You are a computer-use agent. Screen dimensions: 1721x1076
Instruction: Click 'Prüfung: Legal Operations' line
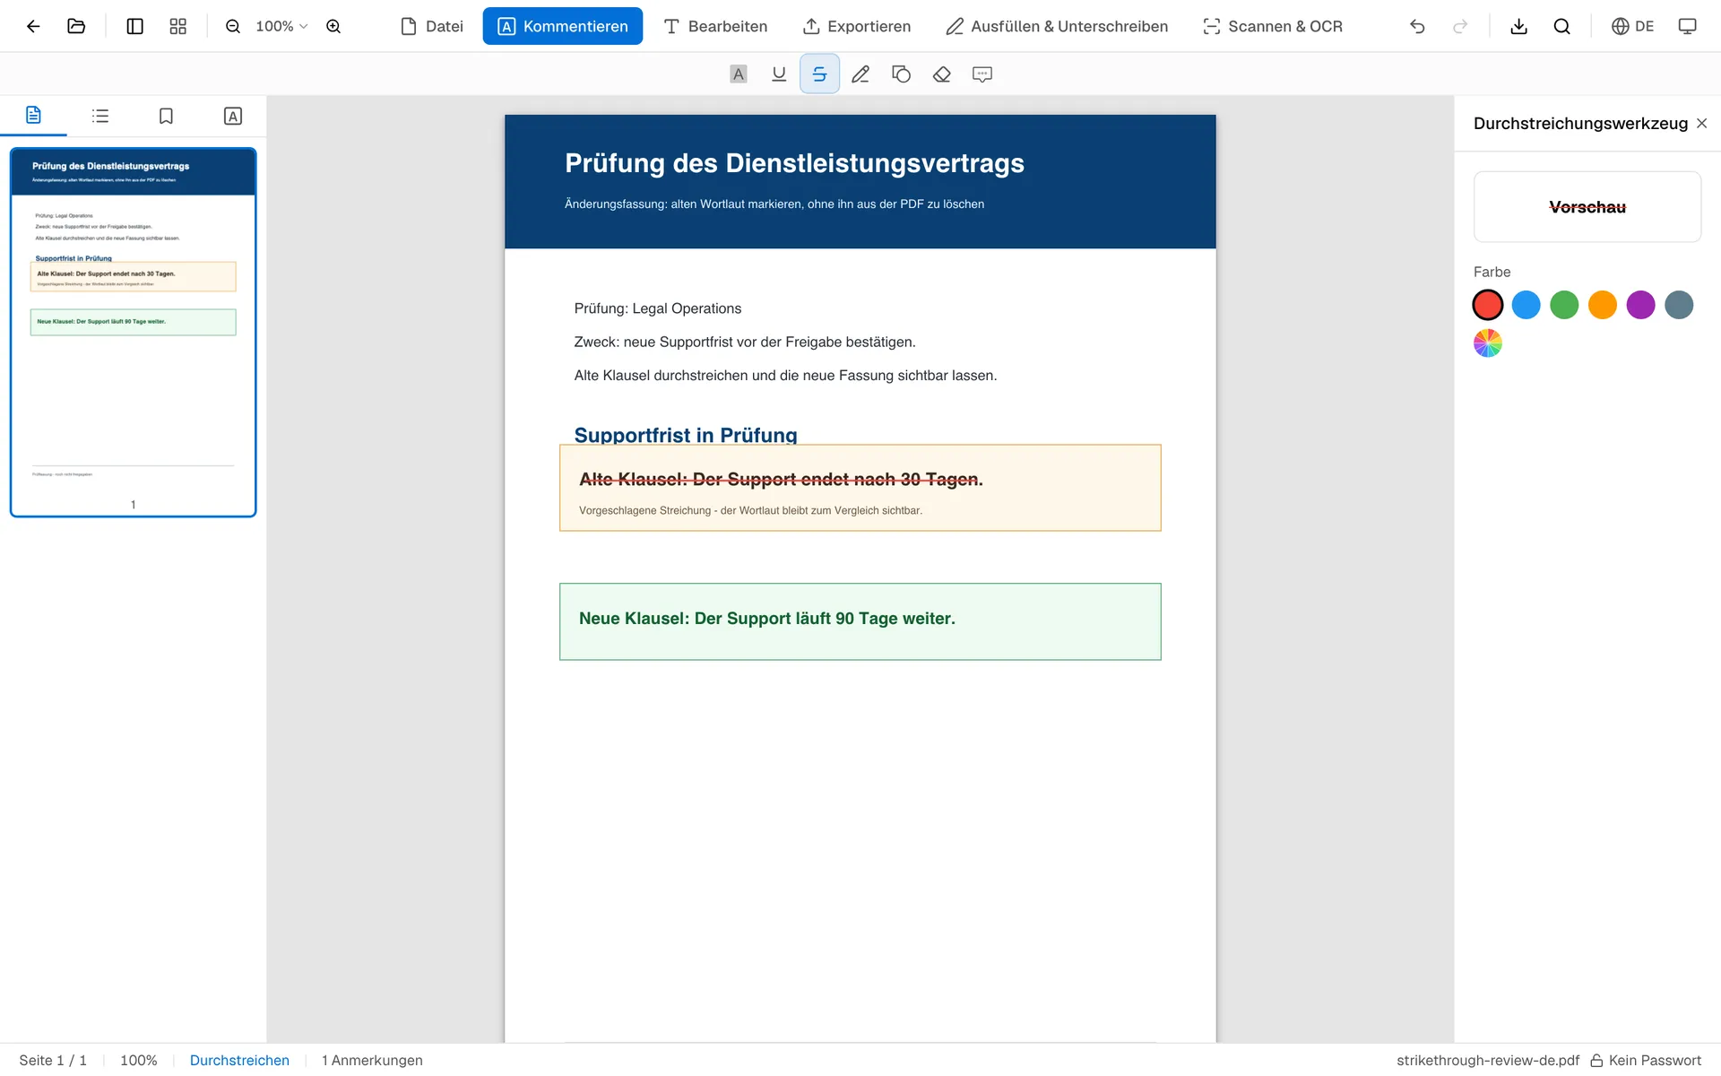tap(658, 308)
